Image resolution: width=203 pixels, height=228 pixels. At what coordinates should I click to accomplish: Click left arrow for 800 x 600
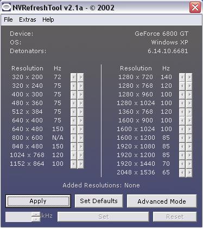pyautogui.click(x=73, y=138)
